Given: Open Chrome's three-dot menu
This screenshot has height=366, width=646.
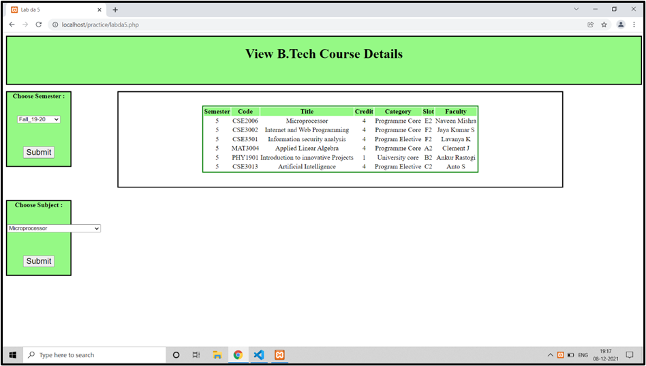Looking at the screenshot, I should 634,25.
